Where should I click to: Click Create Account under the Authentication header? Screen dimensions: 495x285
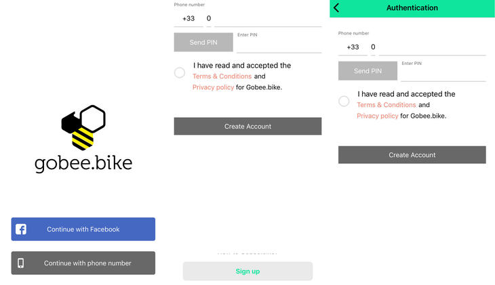coord(412,155)
